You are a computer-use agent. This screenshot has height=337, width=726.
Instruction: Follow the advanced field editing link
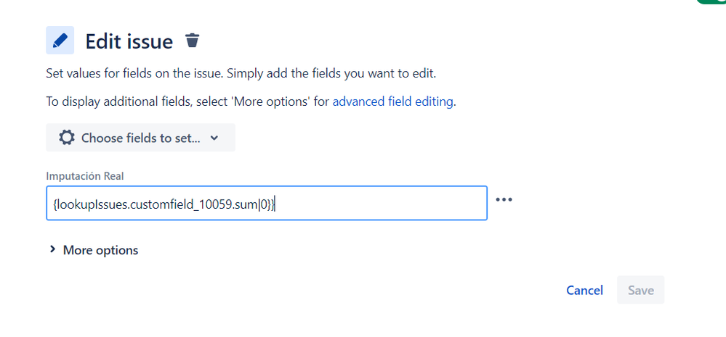click(392, 101)
